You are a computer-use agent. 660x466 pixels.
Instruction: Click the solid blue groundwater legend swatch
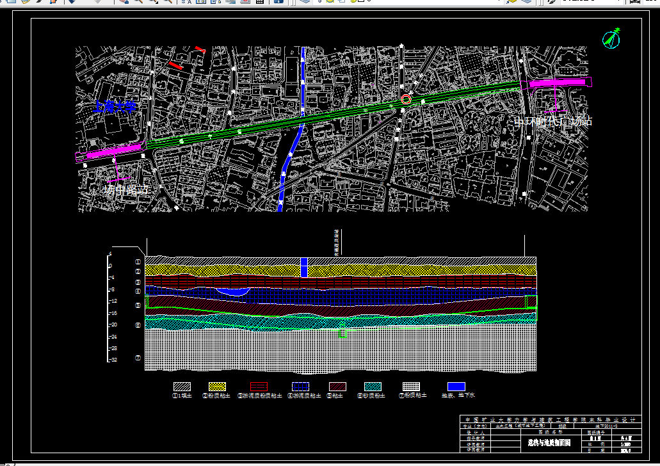tap(456, 387)
